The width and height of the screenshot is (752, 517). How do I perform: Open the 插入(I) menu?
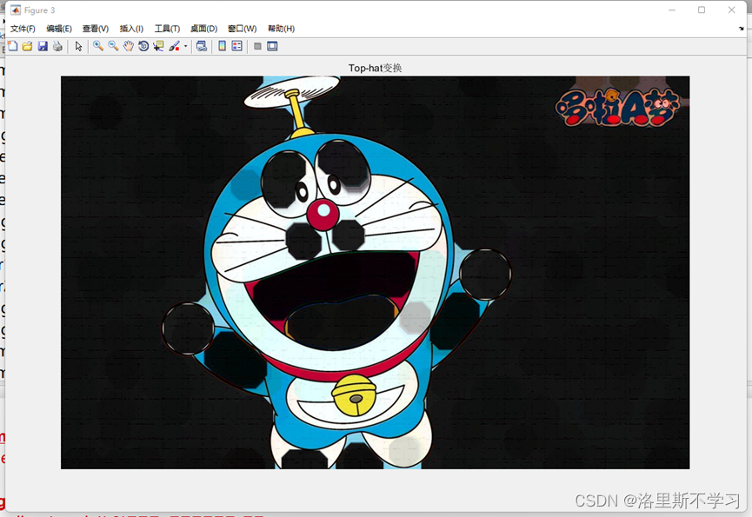[x=131, y=29]
